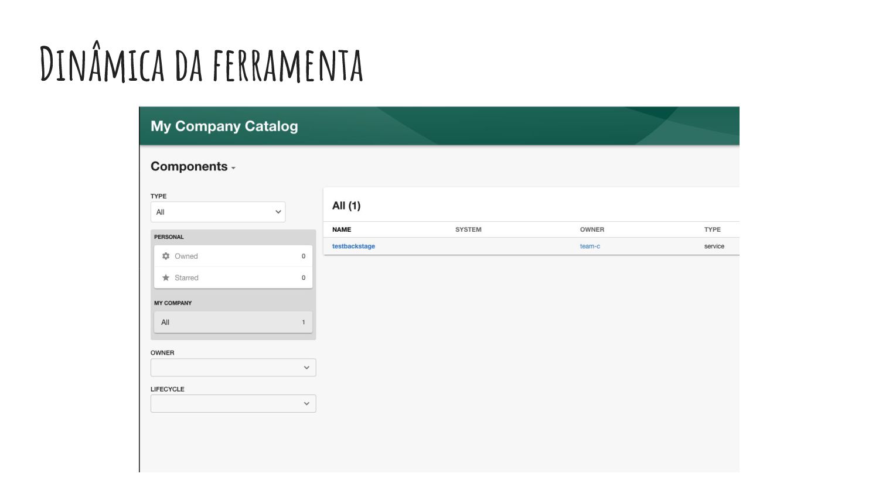Click the Starred count 0
This screenshot has width=879, height=494.
[x=304, y=278]
